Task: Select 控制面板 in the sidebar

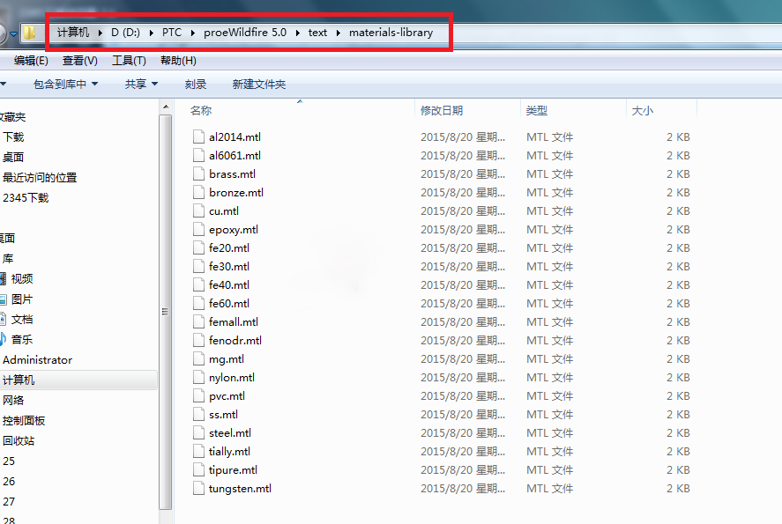Action: [x=24, y=420]
